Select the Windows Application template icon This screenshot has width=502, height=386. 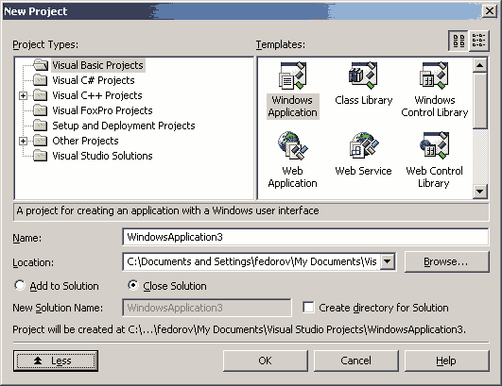click(293, 76)
